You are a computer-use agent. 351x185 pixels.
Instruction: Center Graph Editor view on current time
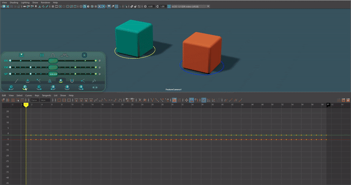pyautogui.click(x=69, y=100)
